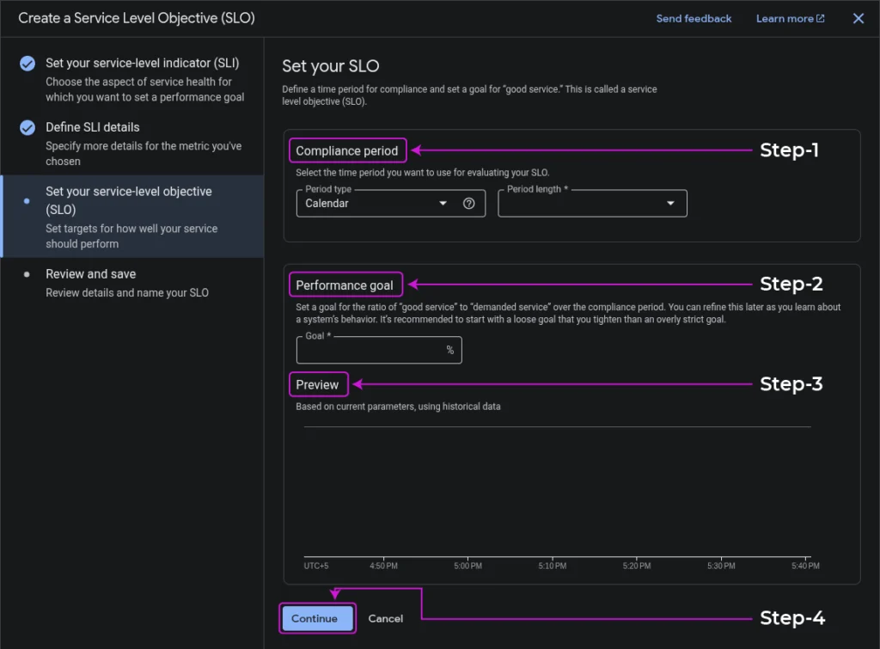
Task: Jump to the Review and save step
Action: click(x=90, y=274)
